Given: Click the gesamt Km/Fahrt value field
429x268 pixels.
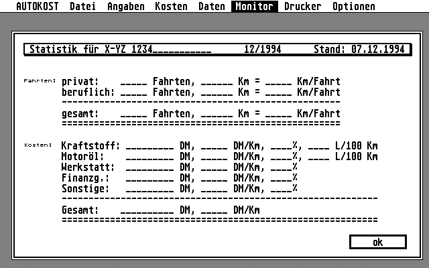Looking at the screenshot, I should pyautogui.click(x=279, y=113).
